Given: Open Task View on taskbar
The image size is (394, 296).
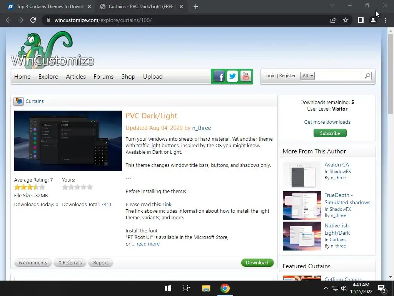Looking at the screenshot, I should [187, 288].
